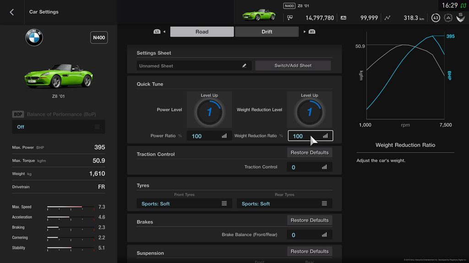Image resolution: width=469 pixels, height=263 pixels.
Task: Click the Stability 5.1 rating
Action: tap(102, 248)
